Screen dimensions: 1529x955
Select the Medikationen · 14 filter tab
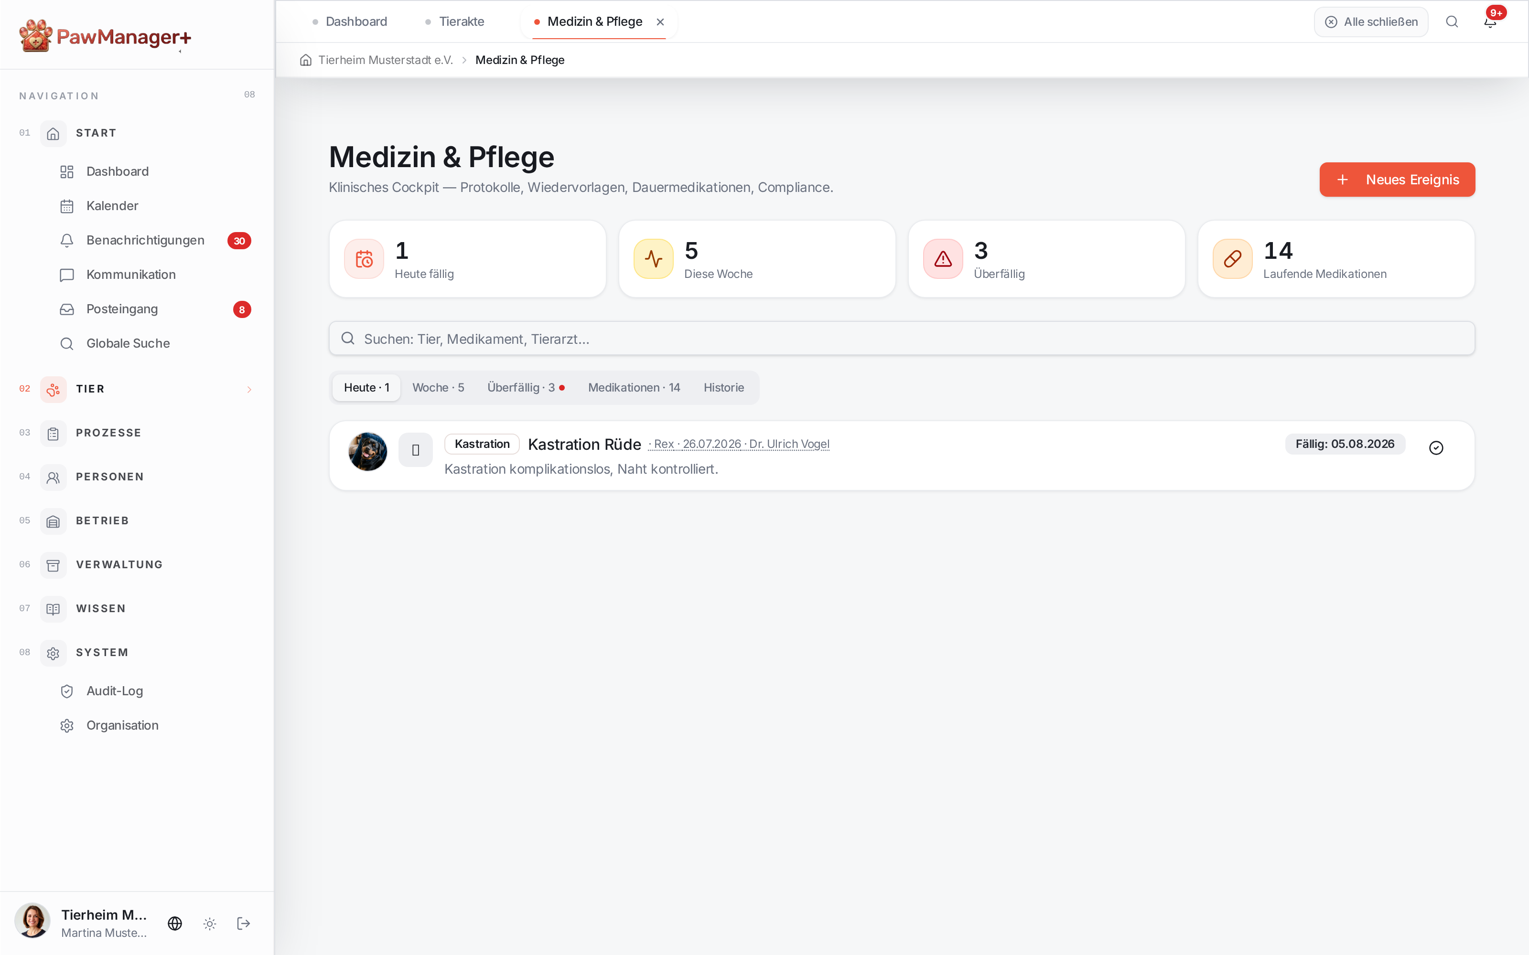[x=634, y=387]
